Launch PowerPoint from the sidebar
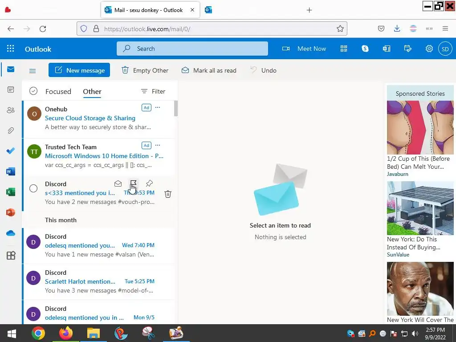 point(11,212)
